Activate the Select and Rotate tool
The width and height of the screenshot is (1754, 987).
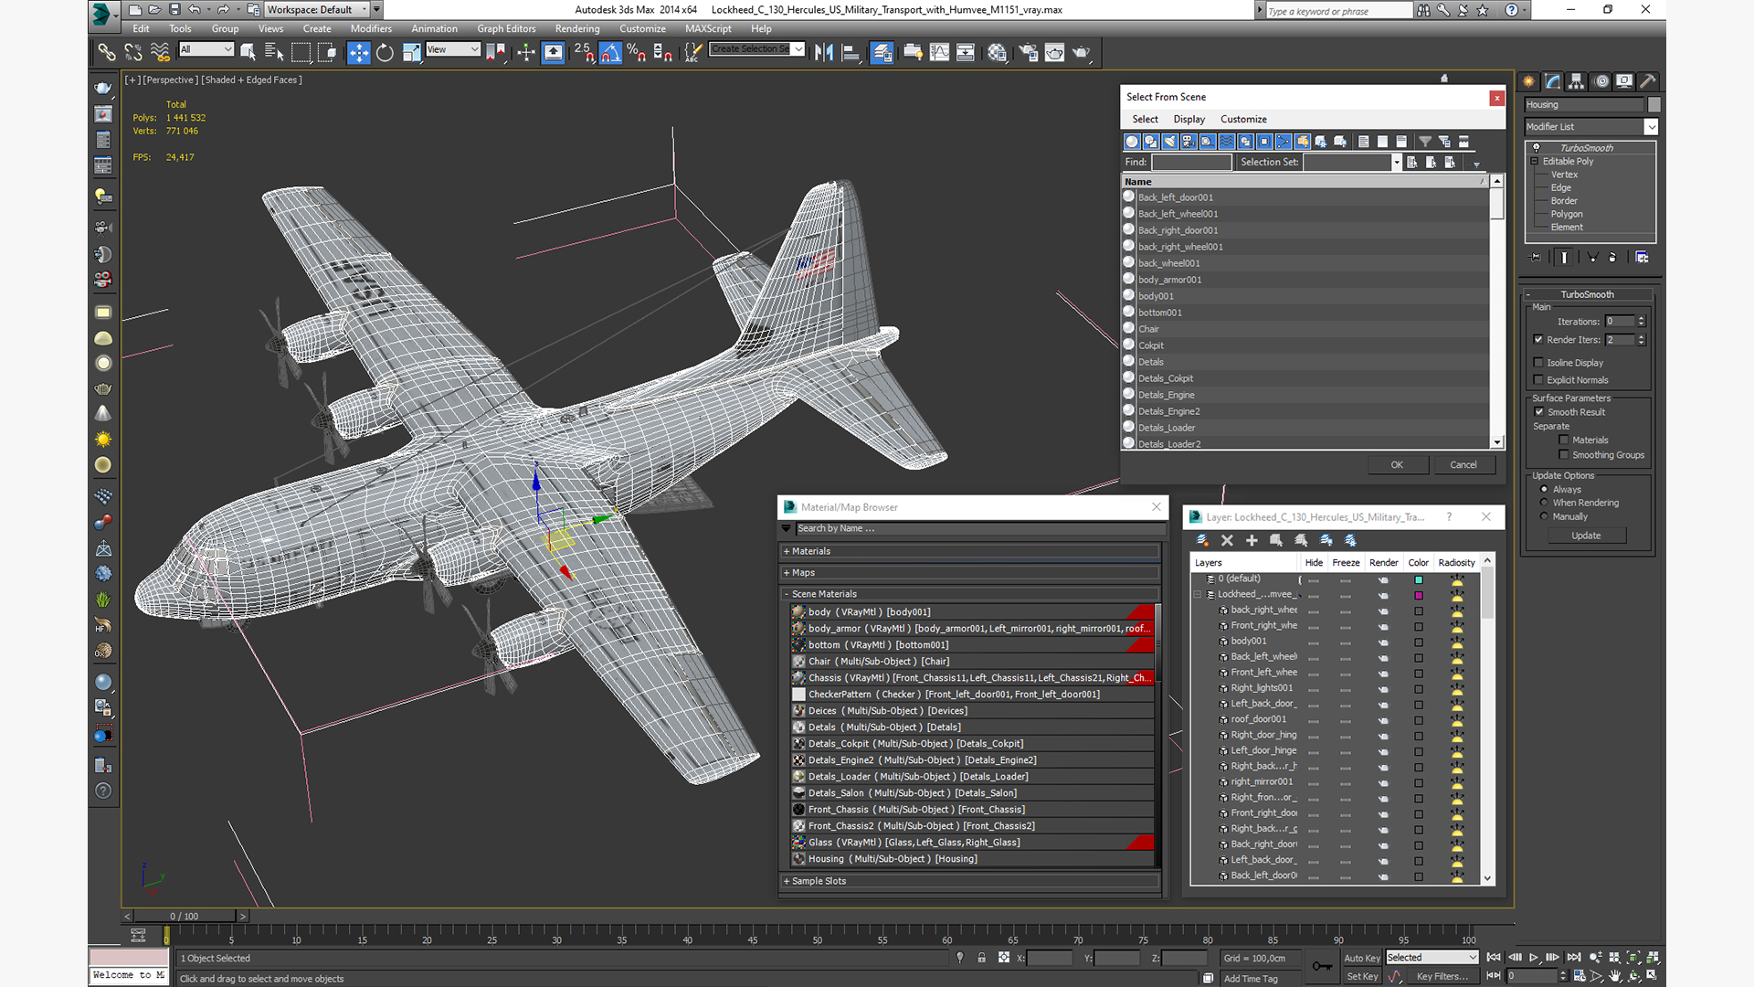point(385,53)
